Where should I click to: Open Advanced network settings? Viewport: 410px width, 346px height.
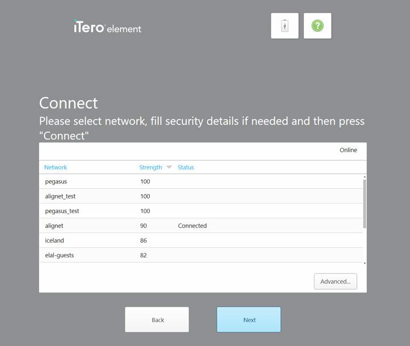(x=336, y=281)
